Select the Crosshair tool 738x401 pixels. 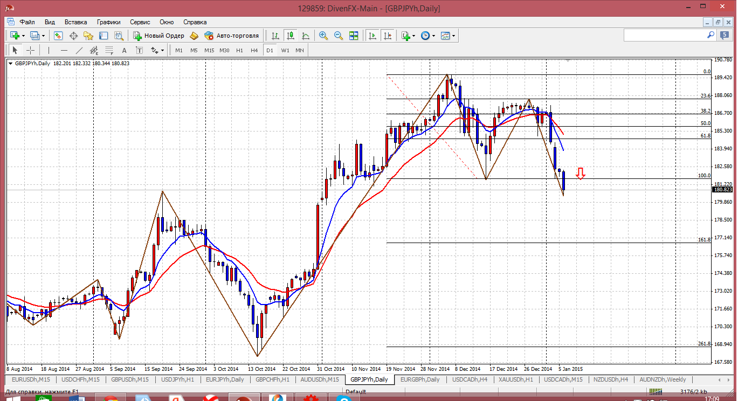[31, 50]
